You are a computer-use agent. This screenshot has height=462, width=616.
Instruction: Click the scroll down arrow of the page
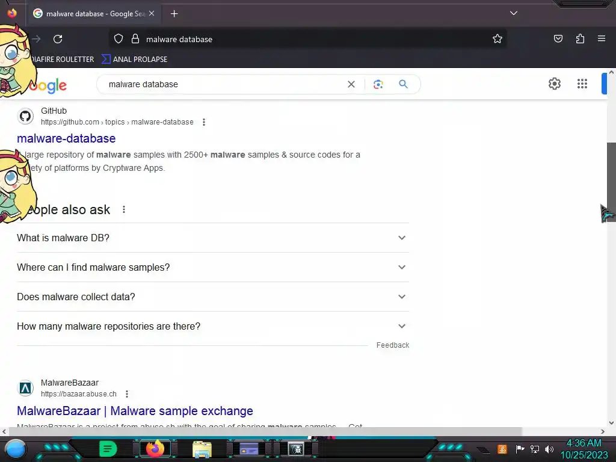pos(611,423)
